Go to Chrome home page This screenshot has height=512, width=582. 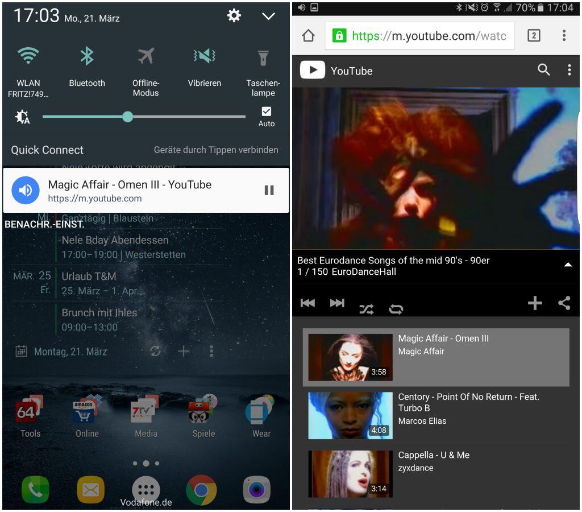pyautogui.click(x=308, y=36)
